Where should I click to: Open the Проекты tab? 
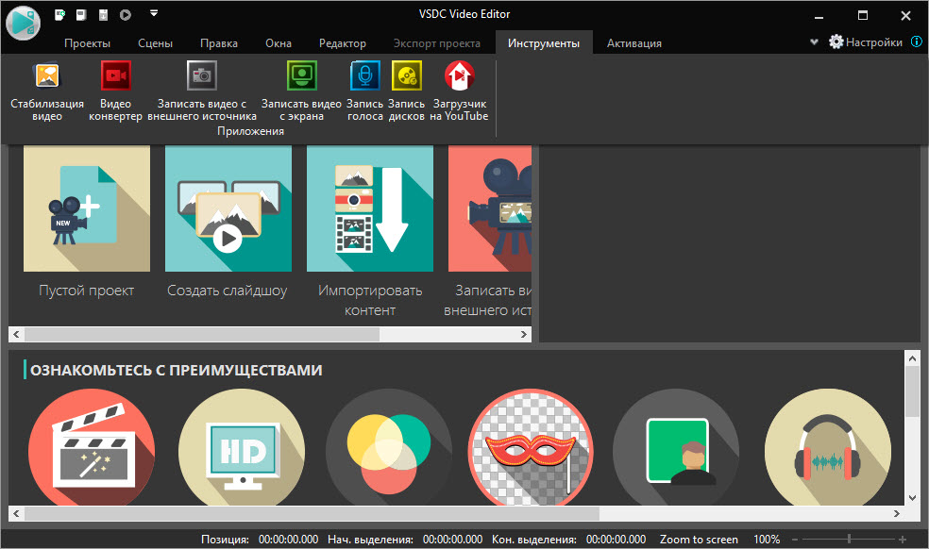87,43
